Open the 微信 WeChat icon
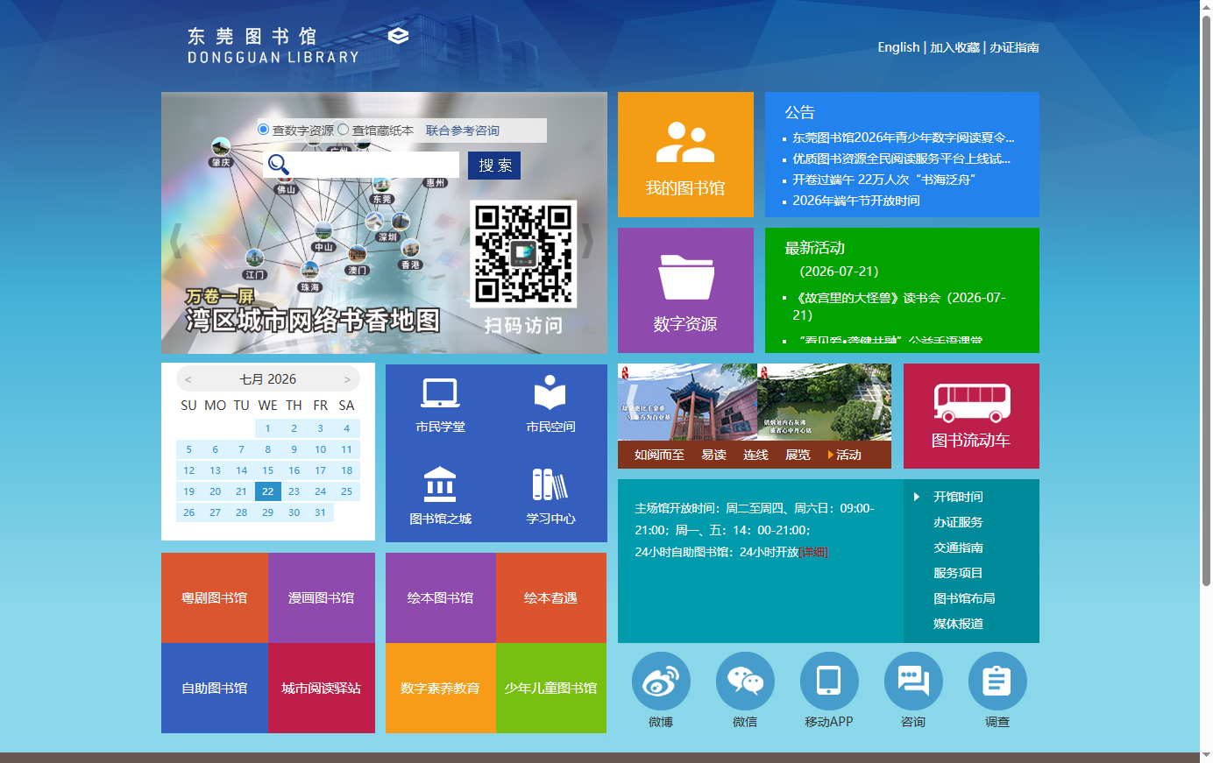 (745, 681)
